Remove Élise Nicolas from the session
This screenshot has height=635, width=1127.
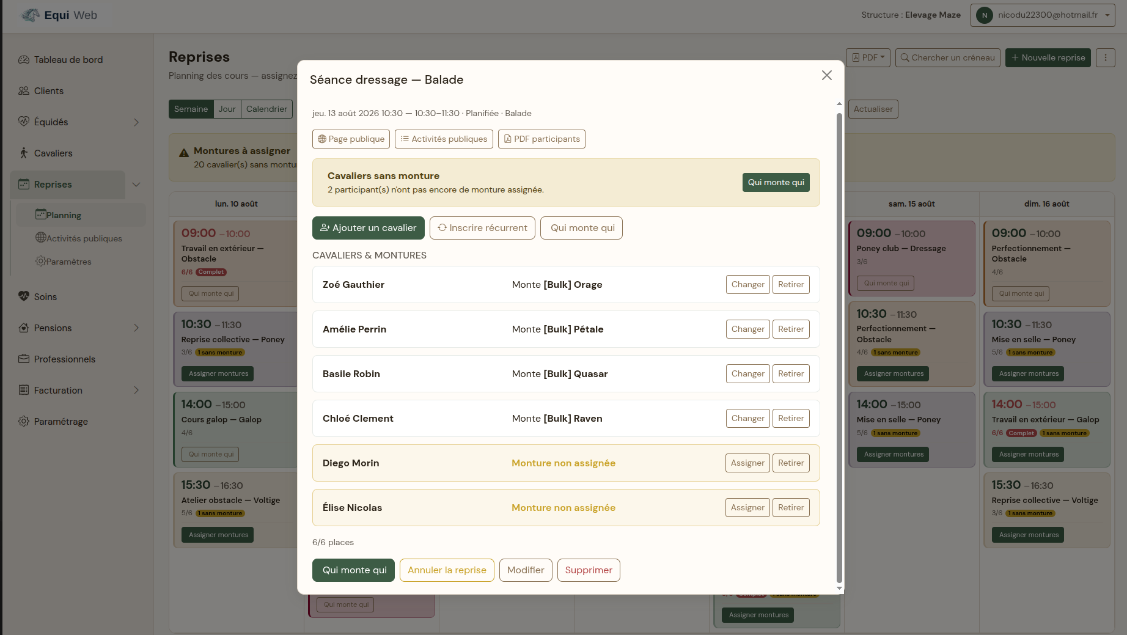tap(791, 507)
